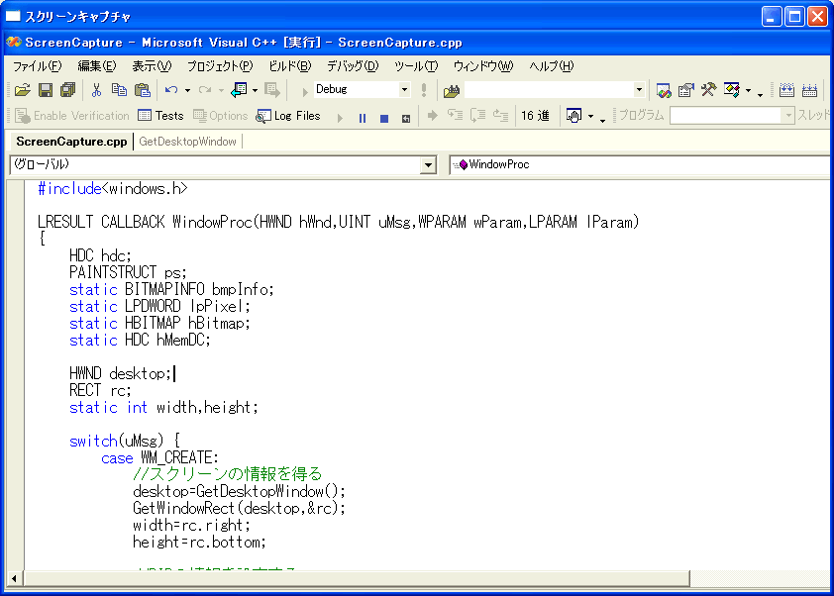
Task: Click the horizontal scrollbar left arrow
Action: pos(15,578)
